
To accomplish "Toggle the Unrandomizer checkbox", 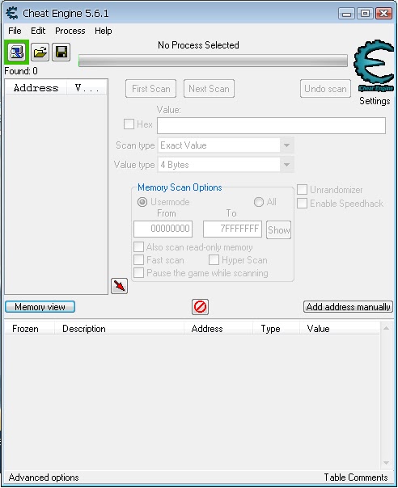I will tap(302, 190).
